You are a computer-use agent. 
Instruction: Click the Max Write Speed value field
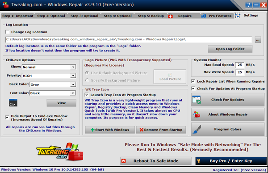pyautogui.click(x=239, y=72)
